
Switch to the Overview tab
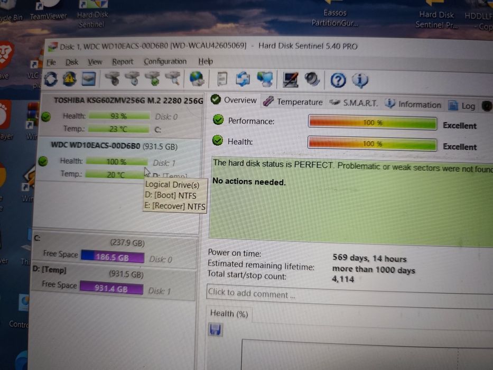pyautogui.click(x=234, y=100)
